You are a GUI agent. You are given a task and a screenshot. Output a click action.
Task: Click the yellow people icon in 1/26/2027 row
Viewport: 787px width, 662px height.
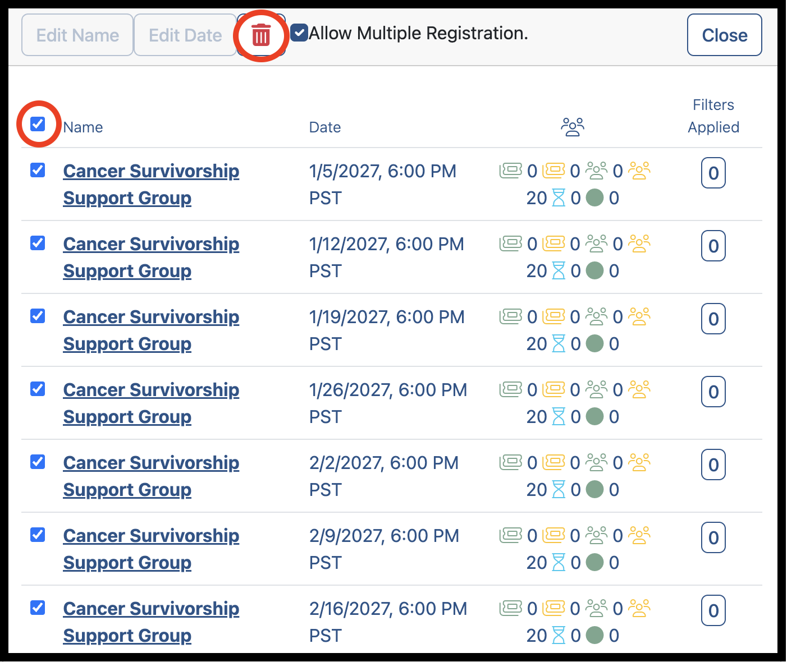click(639, 389)
